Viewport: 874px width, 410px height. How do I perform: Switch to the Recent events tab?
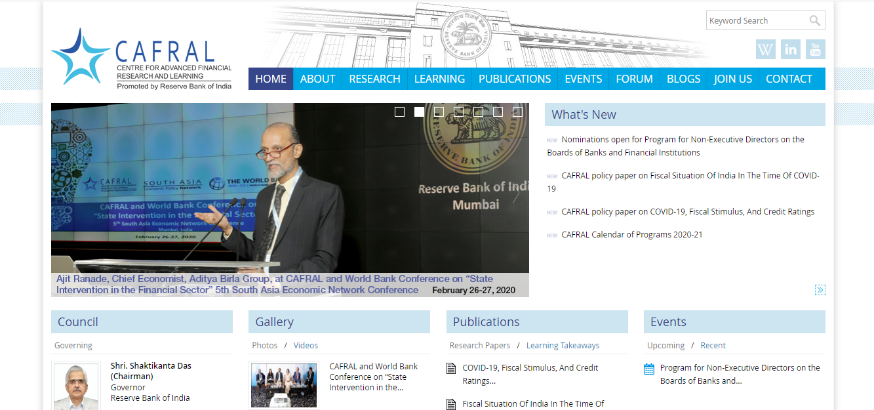click(713, 345)
